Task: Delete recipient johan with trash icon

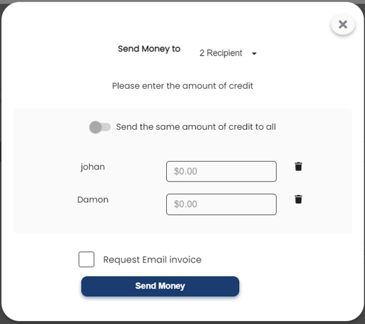Action: (299, 167)
